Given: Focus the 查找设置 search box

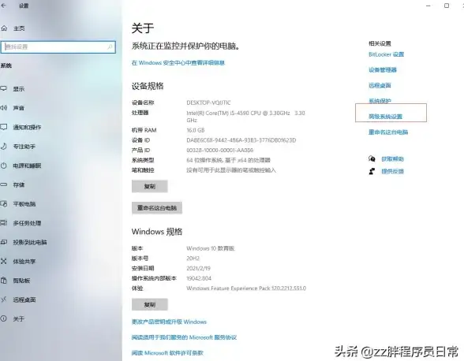Looking at the screenshot, I should click(x=58, y=47).
